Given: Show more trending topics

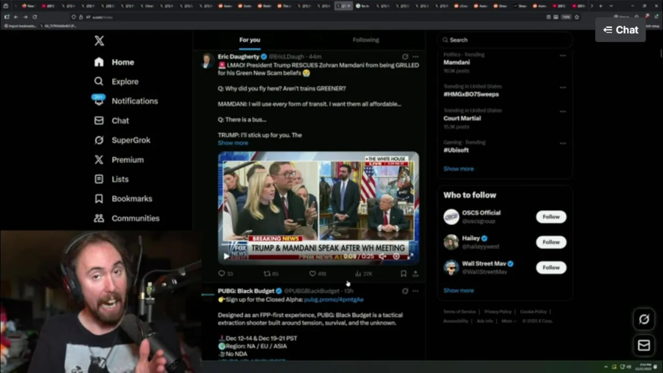Looking at the screenshot, I should (458, 169).
